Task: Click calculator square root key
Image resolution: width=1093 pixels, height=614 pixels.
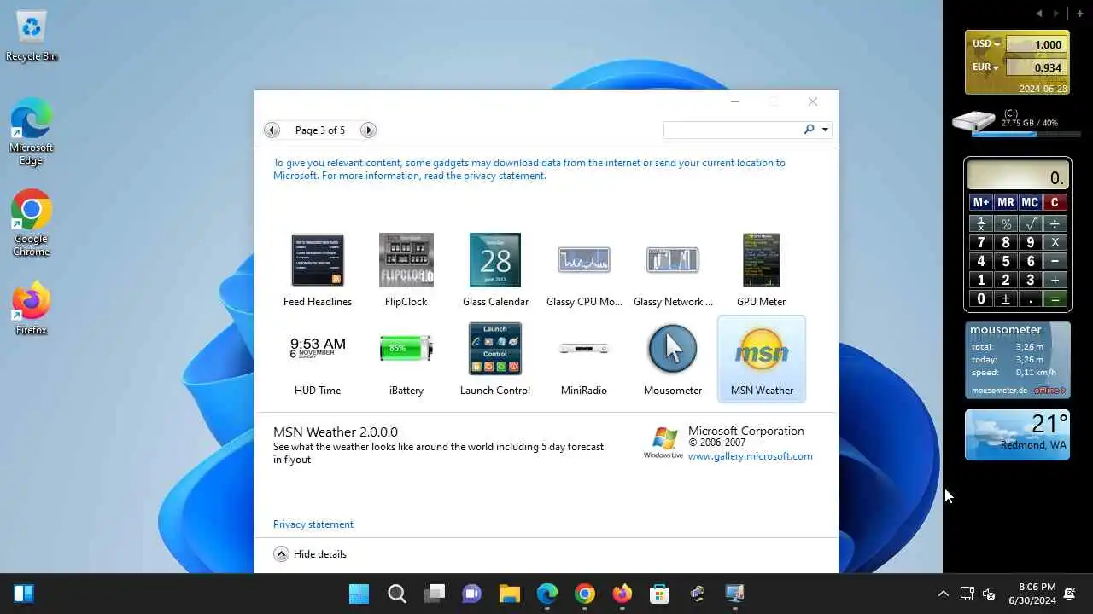Action: tap(1030, 223)
